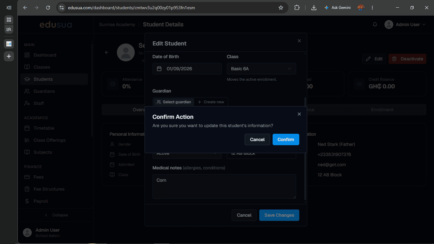This screenshot has height=244, width=434.
Task: Switch to the Enrollment tab
Action: click(x=382, y=110)
